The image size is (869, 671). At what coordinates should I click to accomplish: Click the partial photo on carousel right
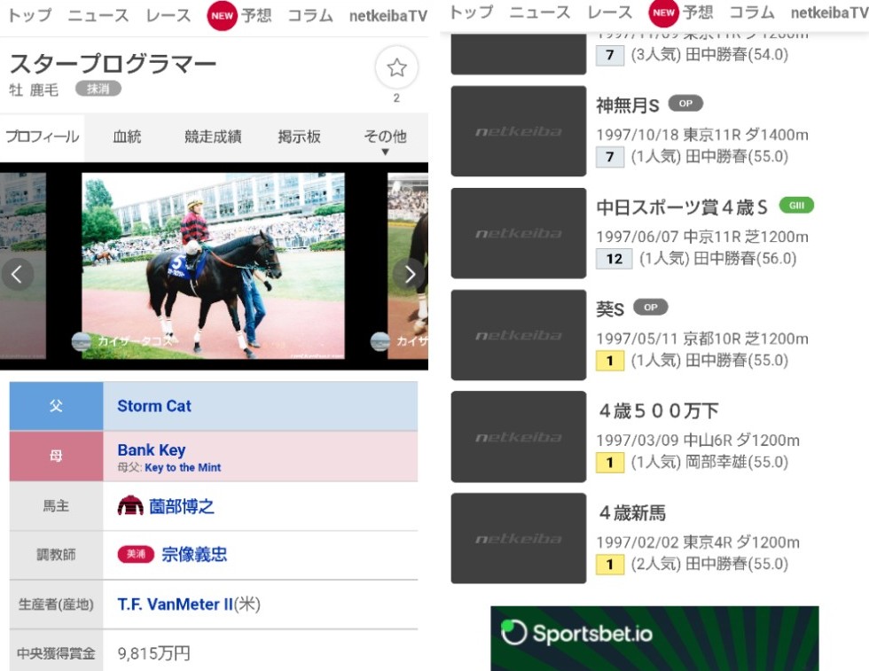coord(408,266)
